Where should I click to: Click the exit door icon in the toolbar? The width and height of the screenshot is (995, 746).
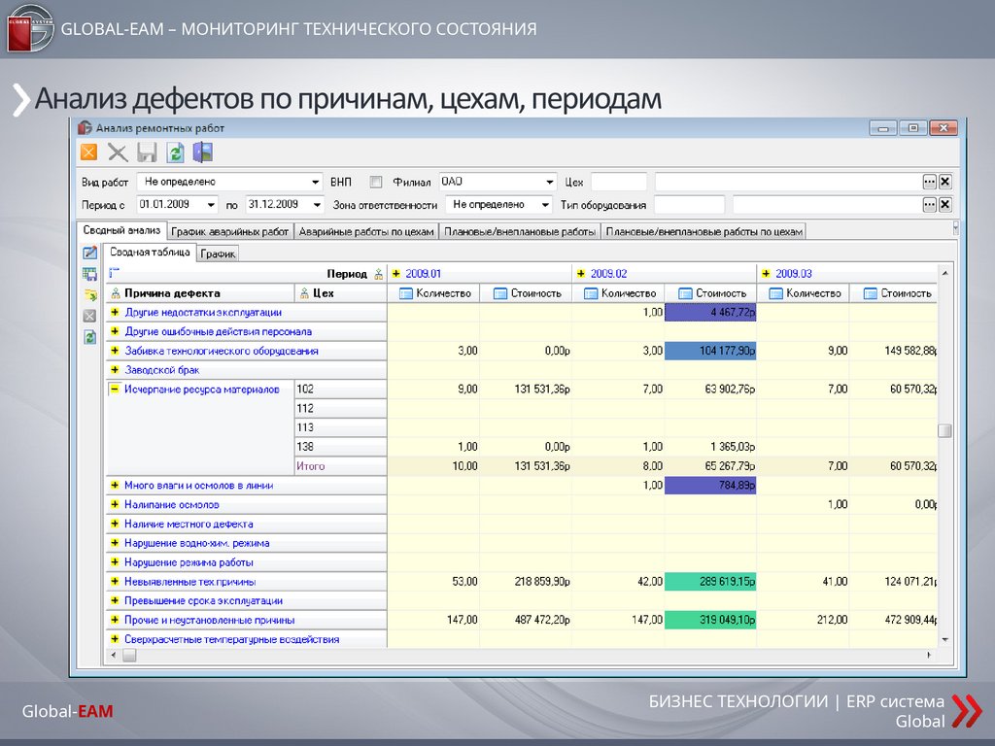pos(202,152)
